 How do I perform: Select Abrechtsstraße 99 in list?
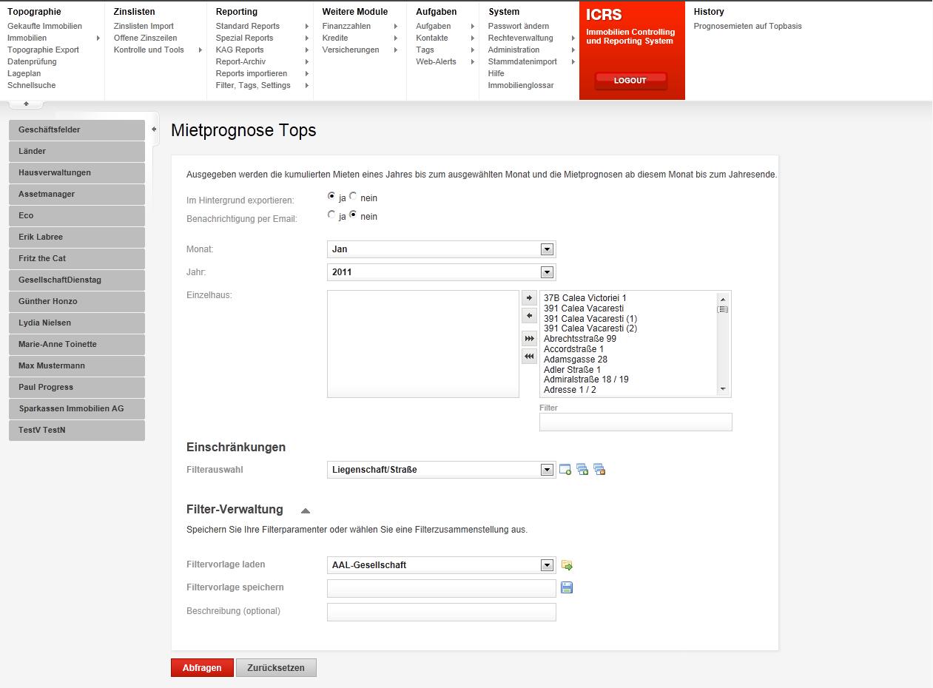pos(580,339)
